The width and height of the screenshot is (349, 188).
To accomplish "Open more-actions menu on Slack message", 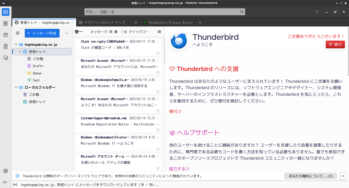I will 158,42.
